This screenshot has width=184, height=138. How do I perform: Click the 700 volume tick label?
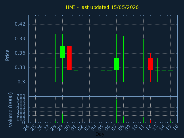point(21,96)
